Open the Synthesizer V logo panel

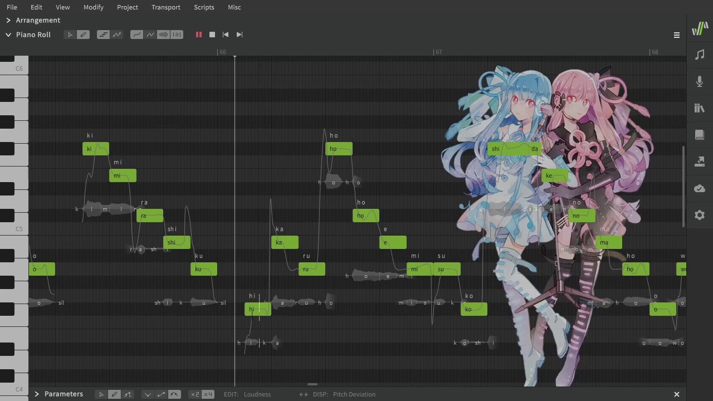click(x=700, y=28)
